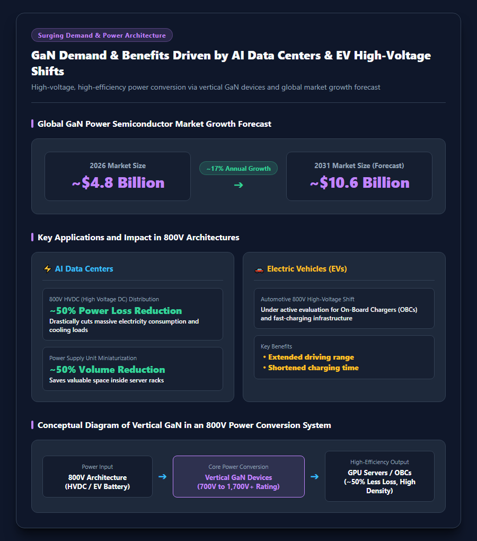Click the 'Core Power Conversion' label
This screenshot has width=477, height=541.
tap(238, 467)
